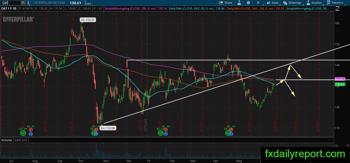Click the 3,847,212 volume value
Viewport: 350px width, 163px height.
[20, 140]
